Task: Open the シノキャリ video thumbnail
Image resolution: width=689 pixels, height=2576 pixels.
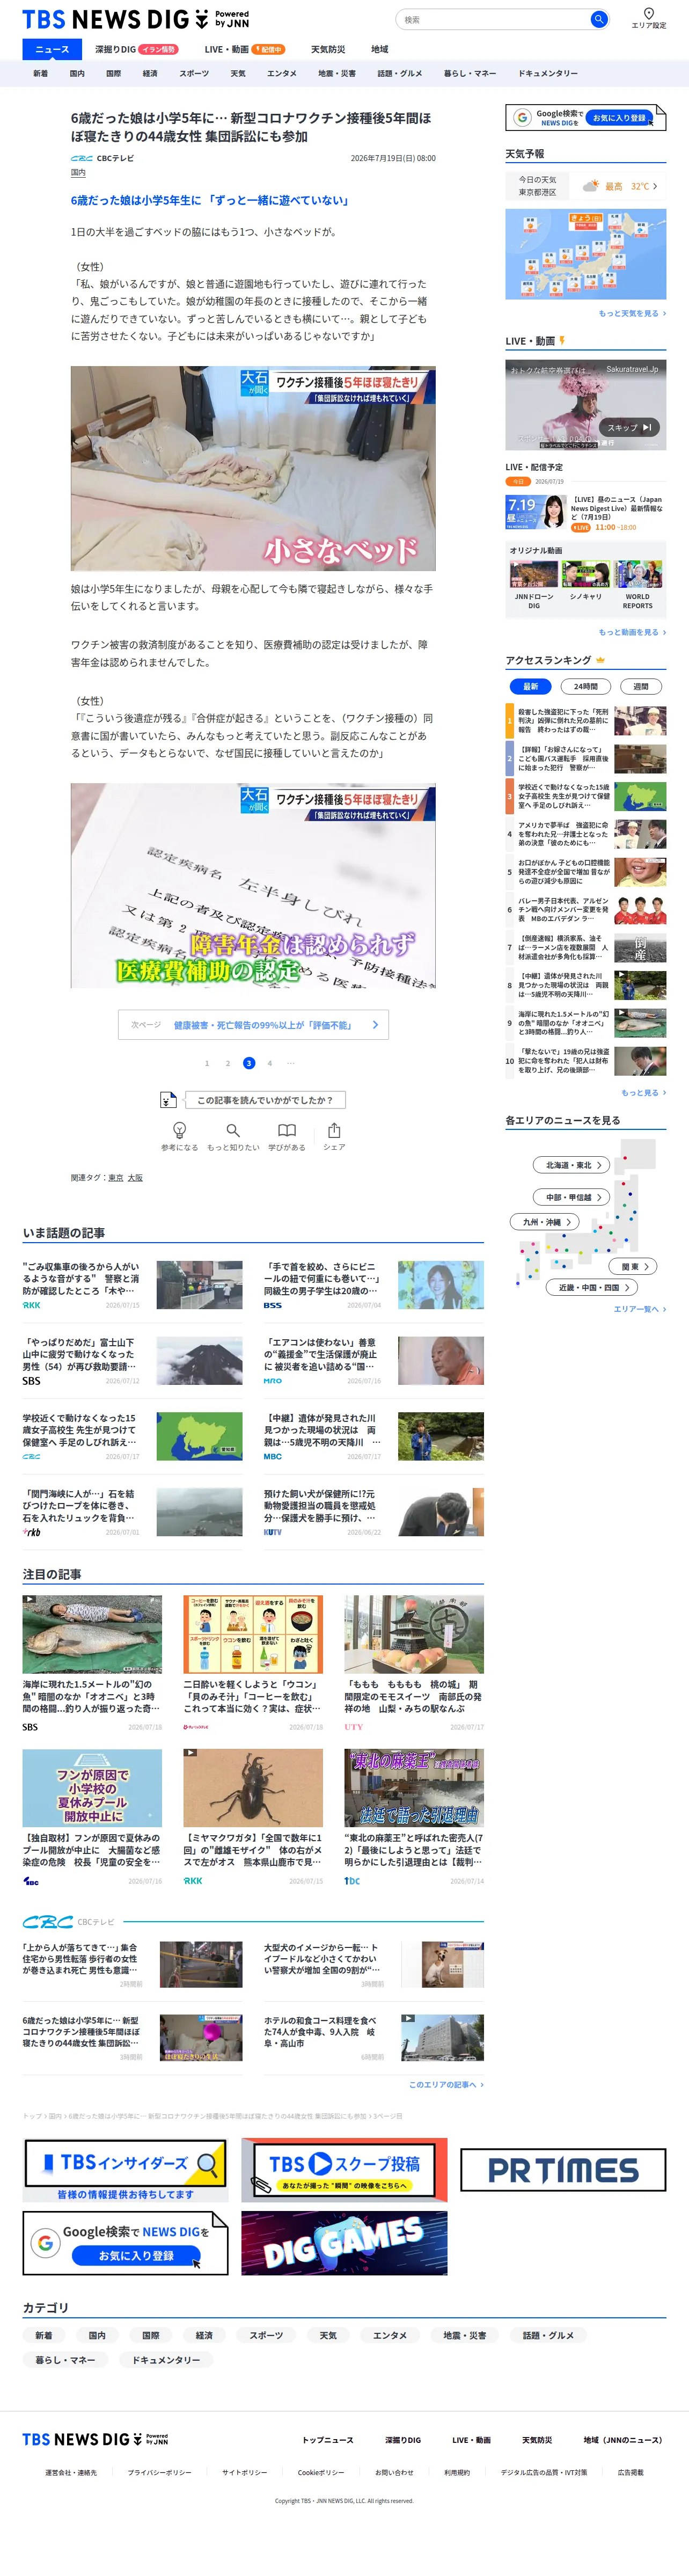Action: point(586,574)
